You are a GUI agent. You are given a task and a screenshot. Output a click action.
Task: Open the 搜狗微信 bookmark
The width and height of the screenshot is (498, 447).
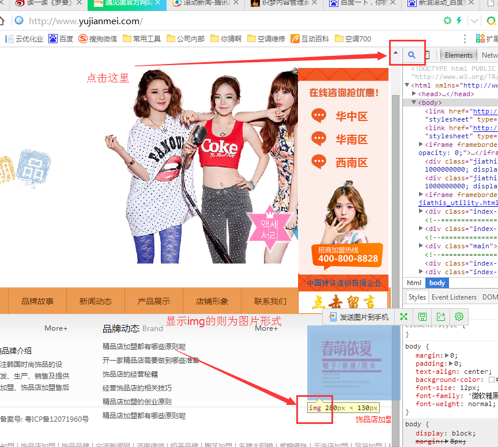pos(97,39)
